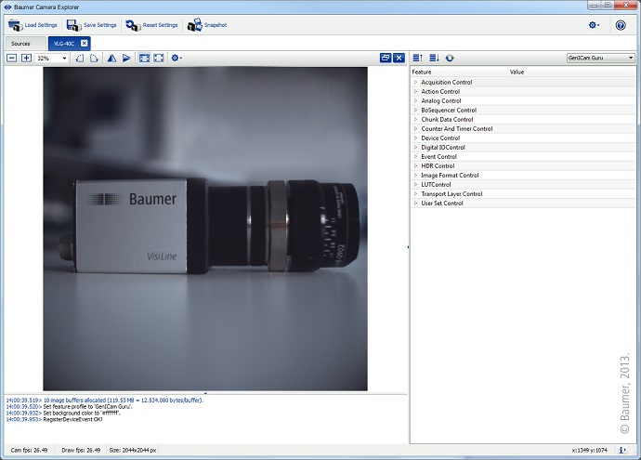Close the camera view with blue X
Viewport: 641px width, 460px height.
[x=399, y=58]
